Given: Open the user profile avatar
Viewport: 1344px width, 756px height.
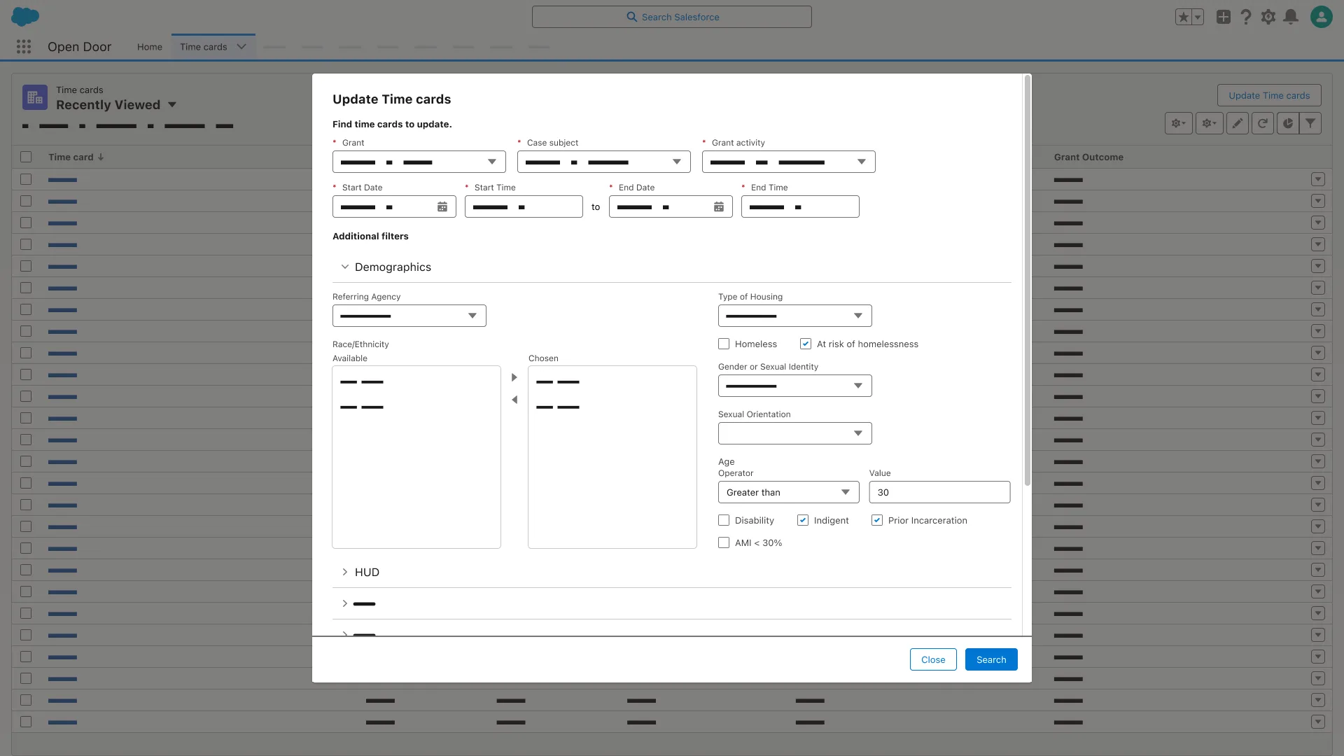Looking at the screenshot, I should pyautogui.click(x=1321, y=17).
